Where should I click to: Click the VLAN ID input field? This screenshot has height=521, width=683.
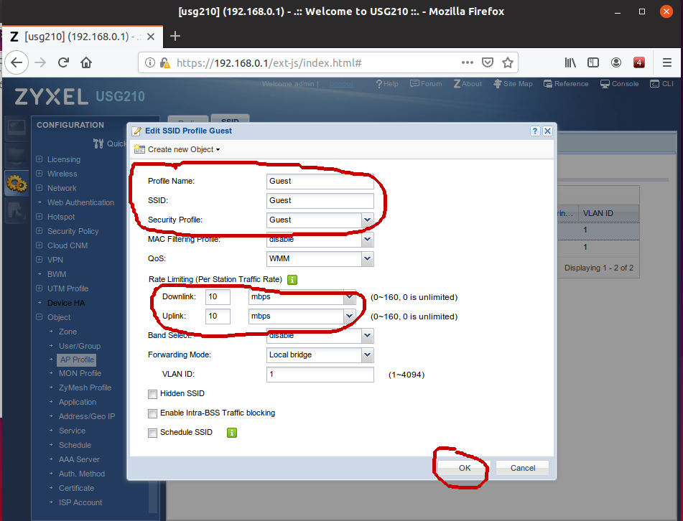tap(320, 375)
